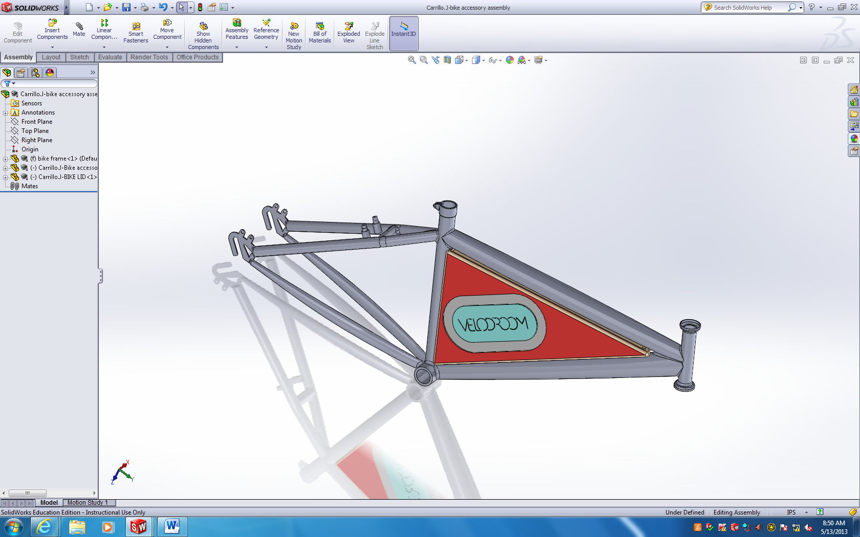Screen dimensions: 860x537
Task: Expand the Carrillo.J-BIKE LID<1> node
Action: coord(6,177)
